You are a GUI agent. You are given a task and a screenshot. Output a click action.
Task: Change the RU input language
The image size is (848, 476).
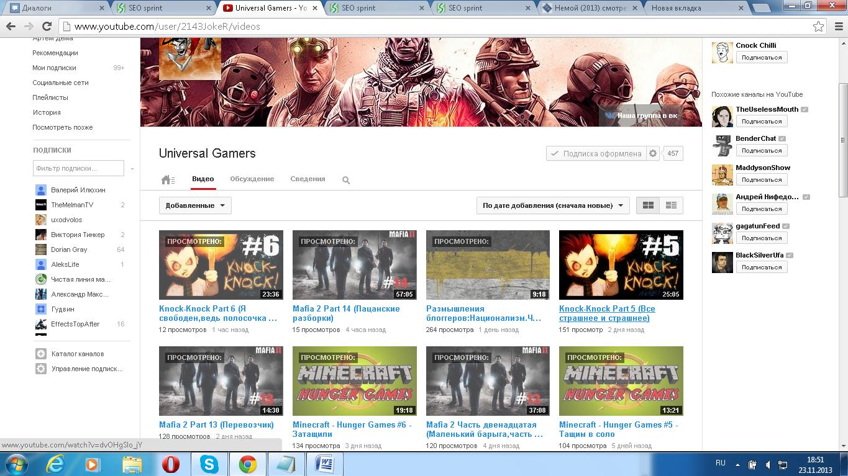point(721,463)
